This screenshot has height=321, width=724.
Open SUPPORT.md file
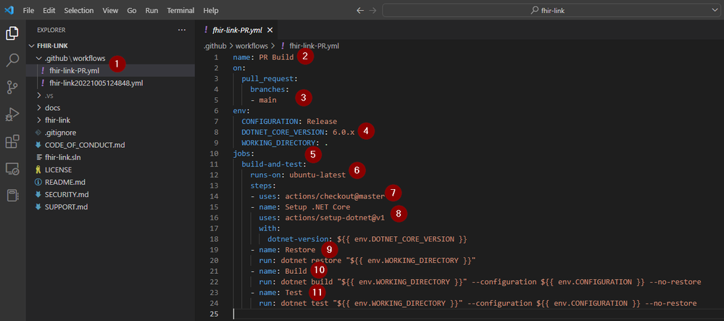[110, 207]
